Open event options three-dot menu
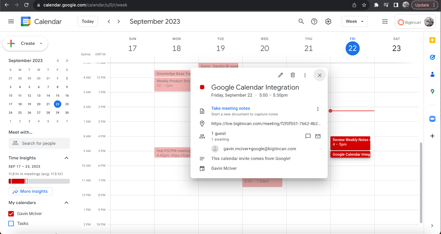This screenshot has height=234, width=441. (305, 75)
